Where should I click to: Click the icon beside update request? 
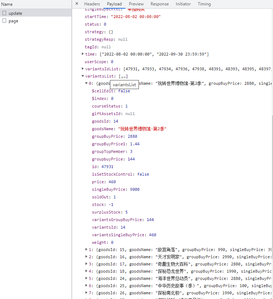coord(4,13)
